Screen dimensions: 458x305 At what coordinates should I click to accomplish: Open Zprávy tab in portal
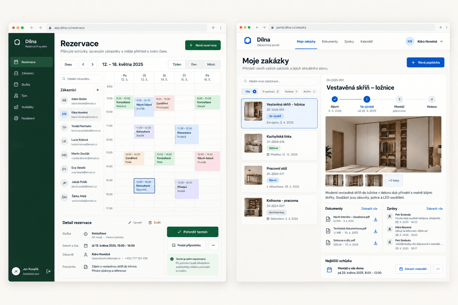349,42
